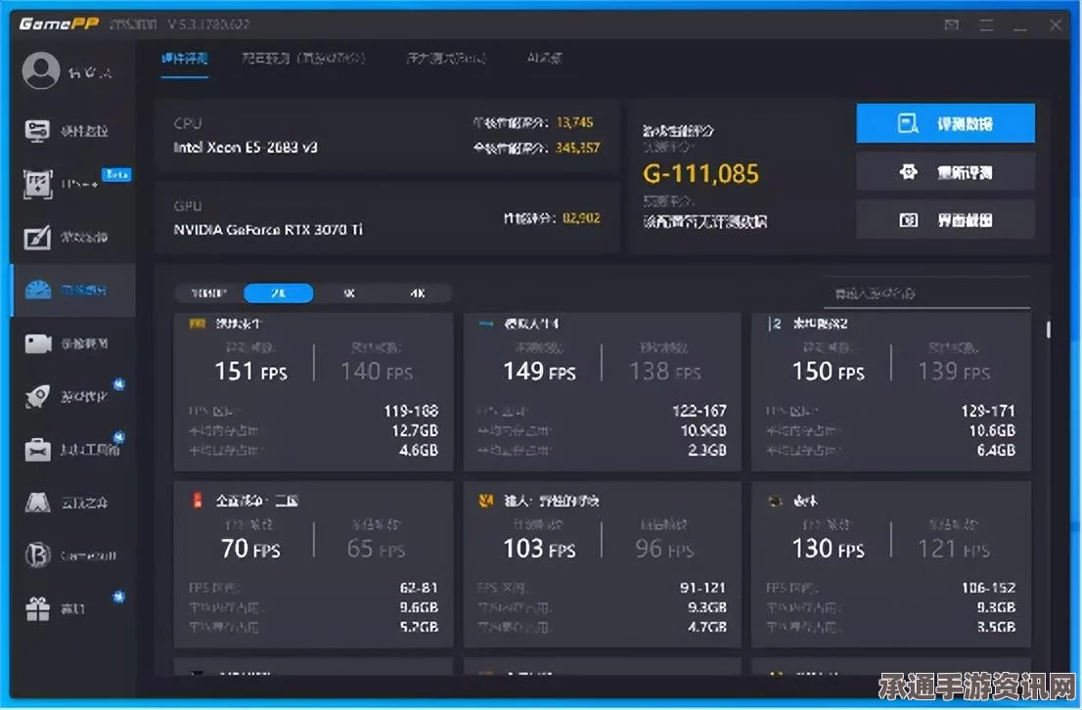
Task: Click the 140 FPS value
Action: (377, 372)
